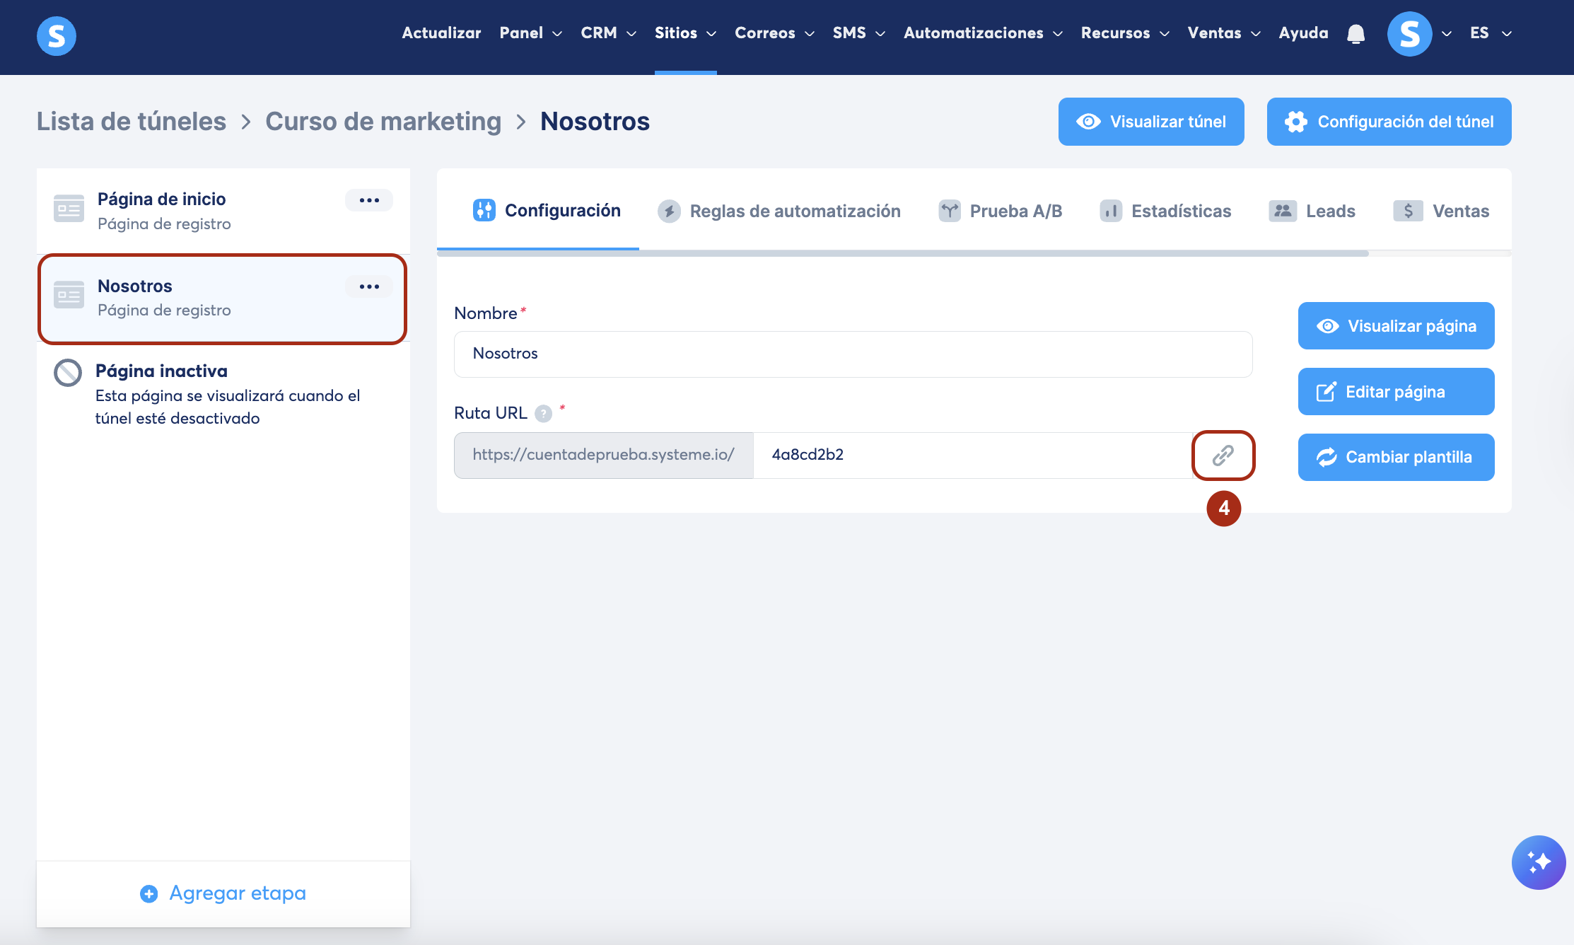Open Página de inicio options menu
1574x945 pixels.
coord(369,200)
